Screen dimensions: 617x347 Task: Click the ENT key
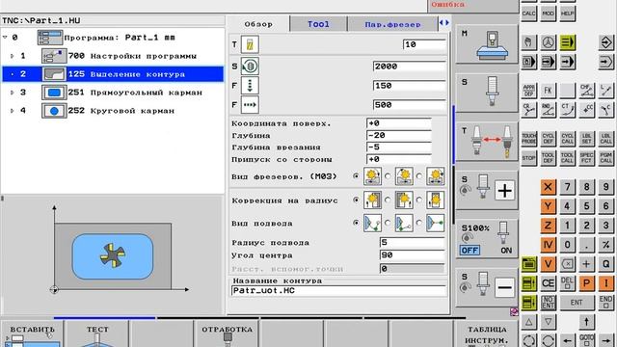577,303
